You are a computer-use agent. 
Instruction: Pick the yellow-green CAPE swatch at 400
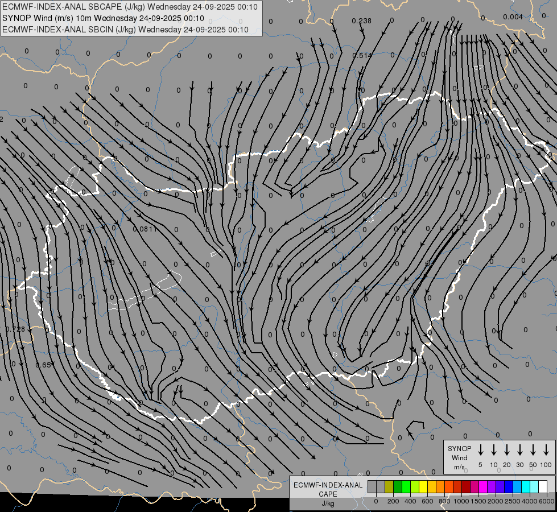(415, 486)
